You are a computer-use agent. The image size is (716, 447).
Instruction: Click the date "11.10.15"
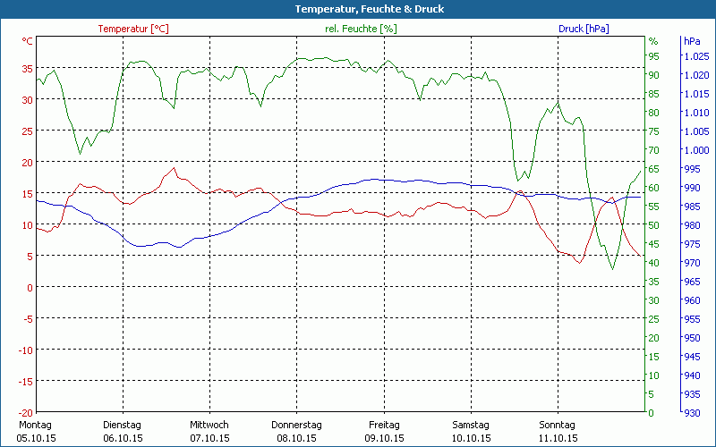click(558, 438)
